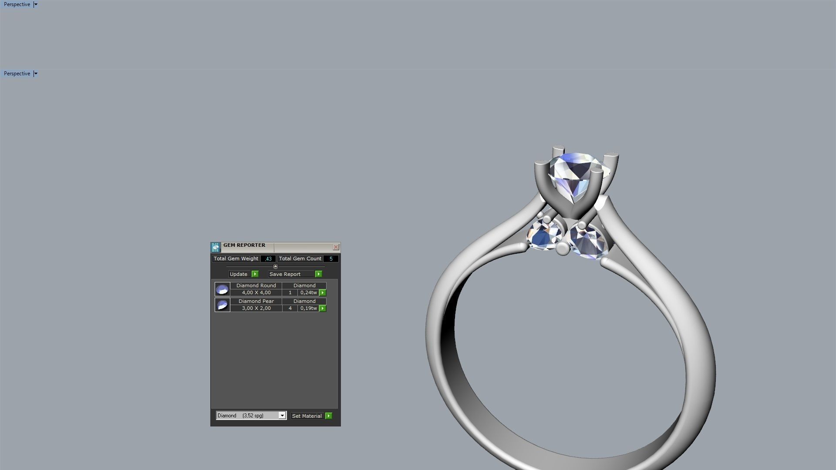Click the GEM REPORTER title bar text
This screenshot has width=836, height=470.
(x=244, y=245)
